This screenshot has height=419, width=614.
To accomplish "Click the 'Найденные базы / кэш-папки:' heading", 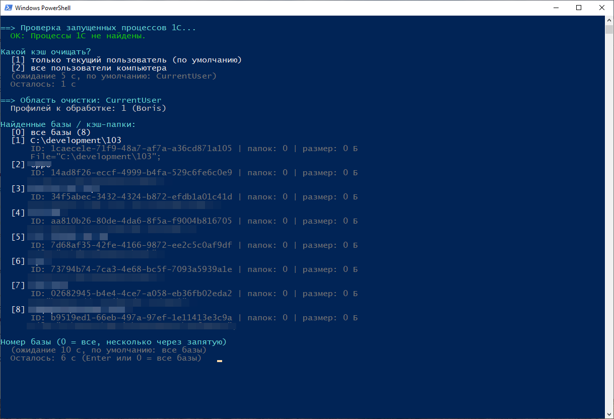I will [x=69, y=124].
